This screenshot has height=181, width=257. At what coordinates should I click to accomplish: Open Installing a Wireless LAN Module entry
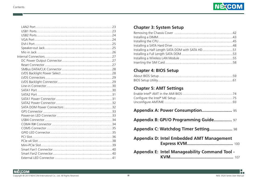[185, 58]
